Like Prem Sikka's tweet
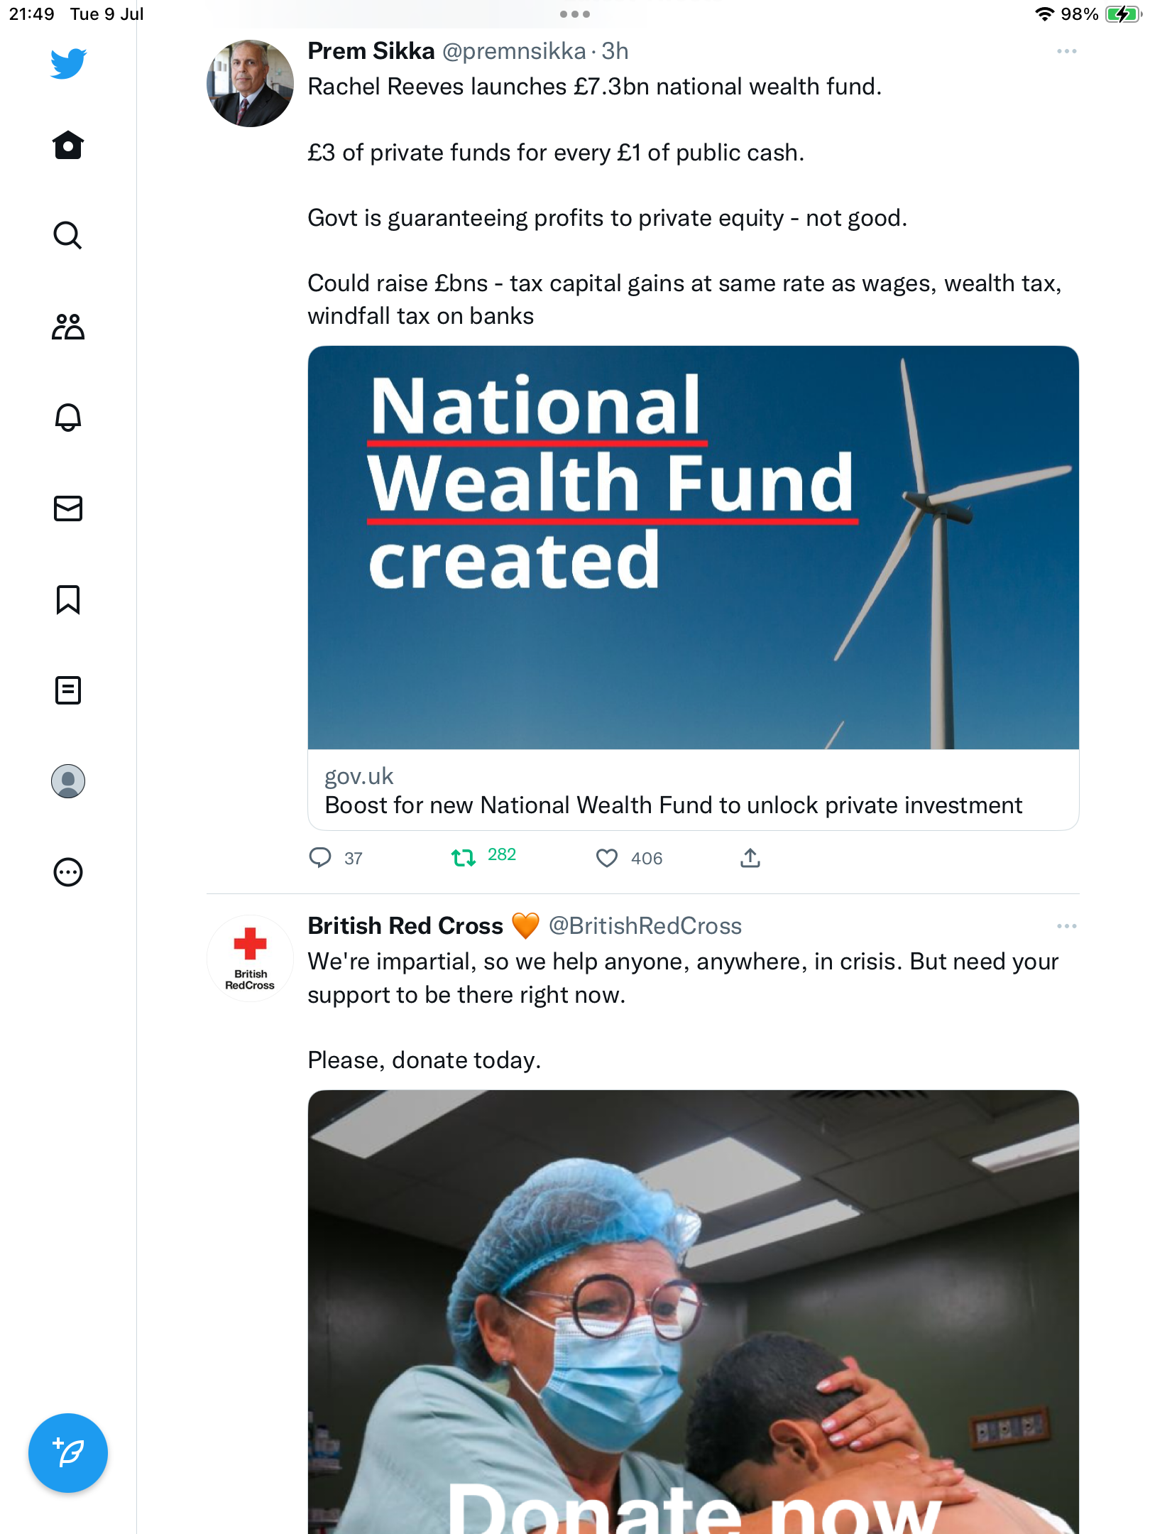This screenshot has width=1150, height=1534. coord(607,858)
